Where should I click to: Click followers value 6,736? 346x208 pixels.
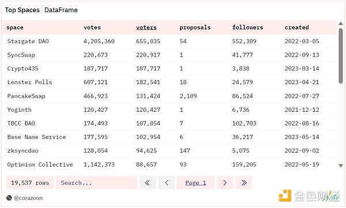click(240, 110)
